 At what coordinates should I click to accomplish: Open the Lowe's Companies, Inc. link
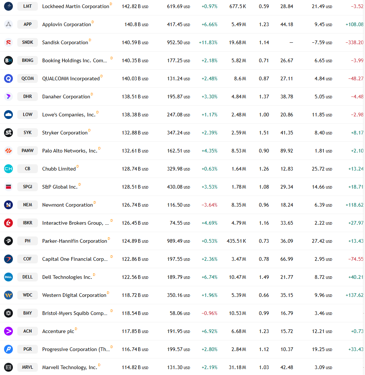(x=69, y=115)
